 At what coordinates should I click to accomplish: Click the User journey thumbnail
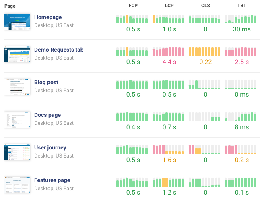click(x=17, y=152)
